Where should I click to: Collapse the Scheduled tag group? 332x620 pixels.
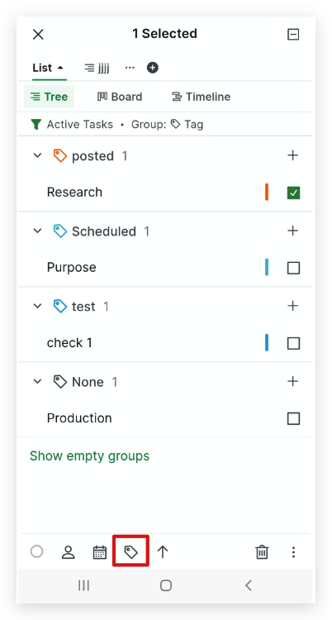pyautogui.click(x=37, y=231)
